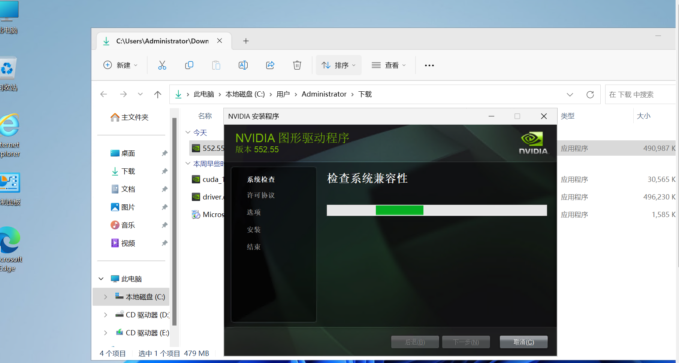This screenshot has width=679, height=363.
Task: Click the pin icon beside 音乐
Action: click(x=165, y=225)
